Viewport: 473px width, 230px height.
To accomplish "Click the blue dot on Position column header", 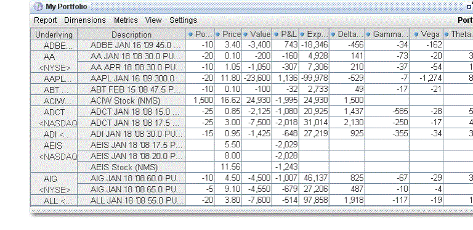I will pyautogui.click(x=190, y=35).
